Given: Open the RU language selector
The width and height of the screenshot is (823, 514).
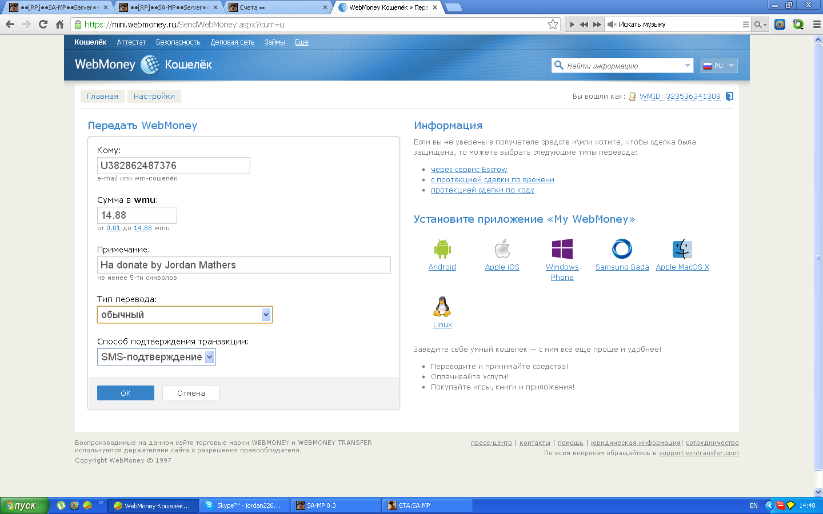Looking at the screenshot, I should pos(718,66).
